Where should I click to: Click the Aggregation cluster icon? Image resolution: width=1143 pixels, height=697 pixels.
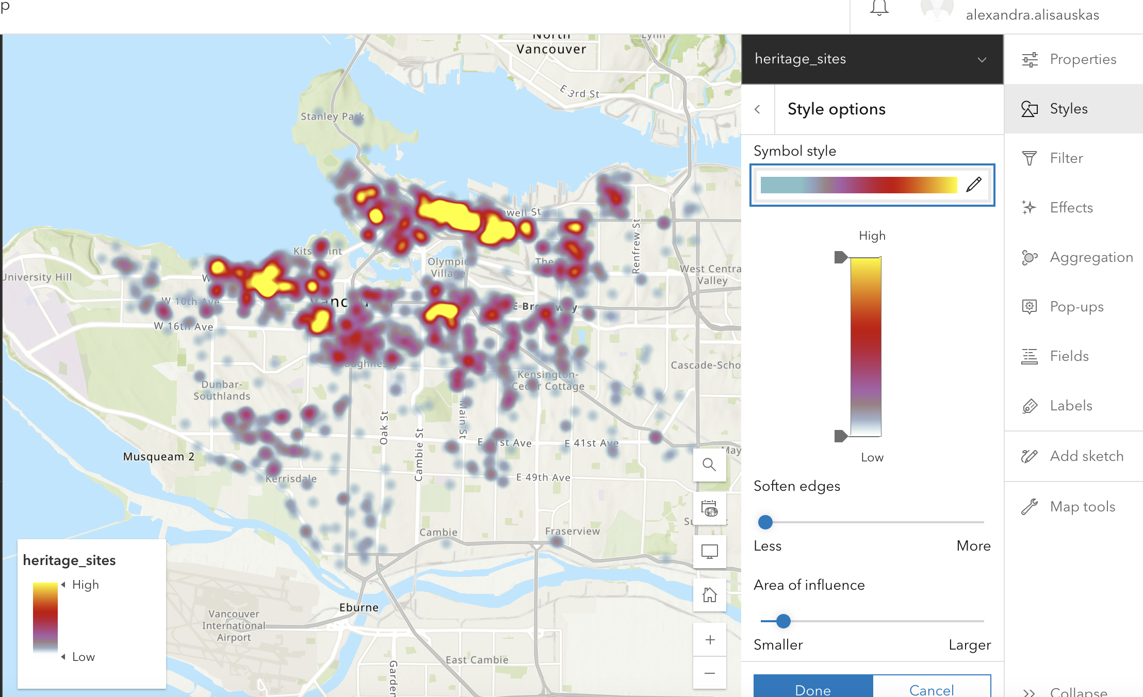1030,257
